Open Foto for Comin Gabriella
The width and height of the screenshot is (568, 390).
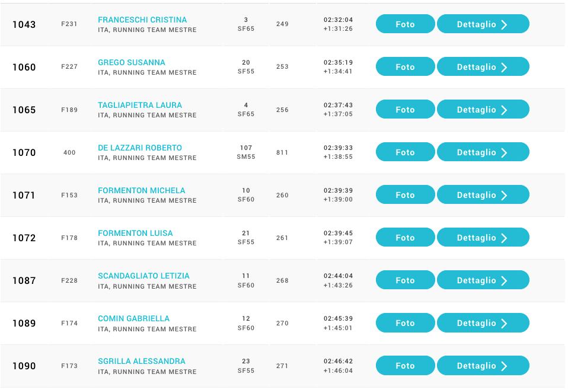(x=405, y=323)
